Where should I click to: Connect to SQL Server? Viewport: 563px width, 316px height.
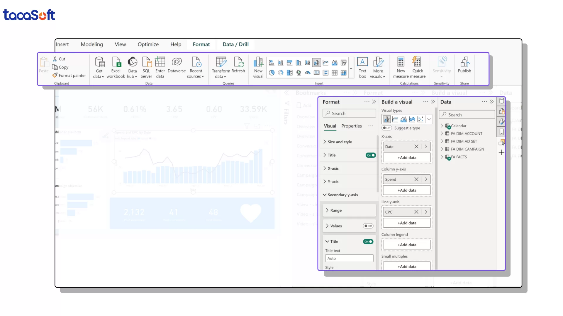[x=146, y=67]
